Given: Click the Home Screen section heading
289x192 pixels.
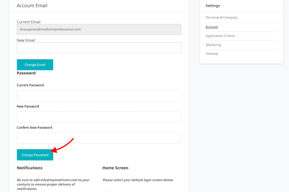Looking at the screenshot, I should [x=115, y=168].
